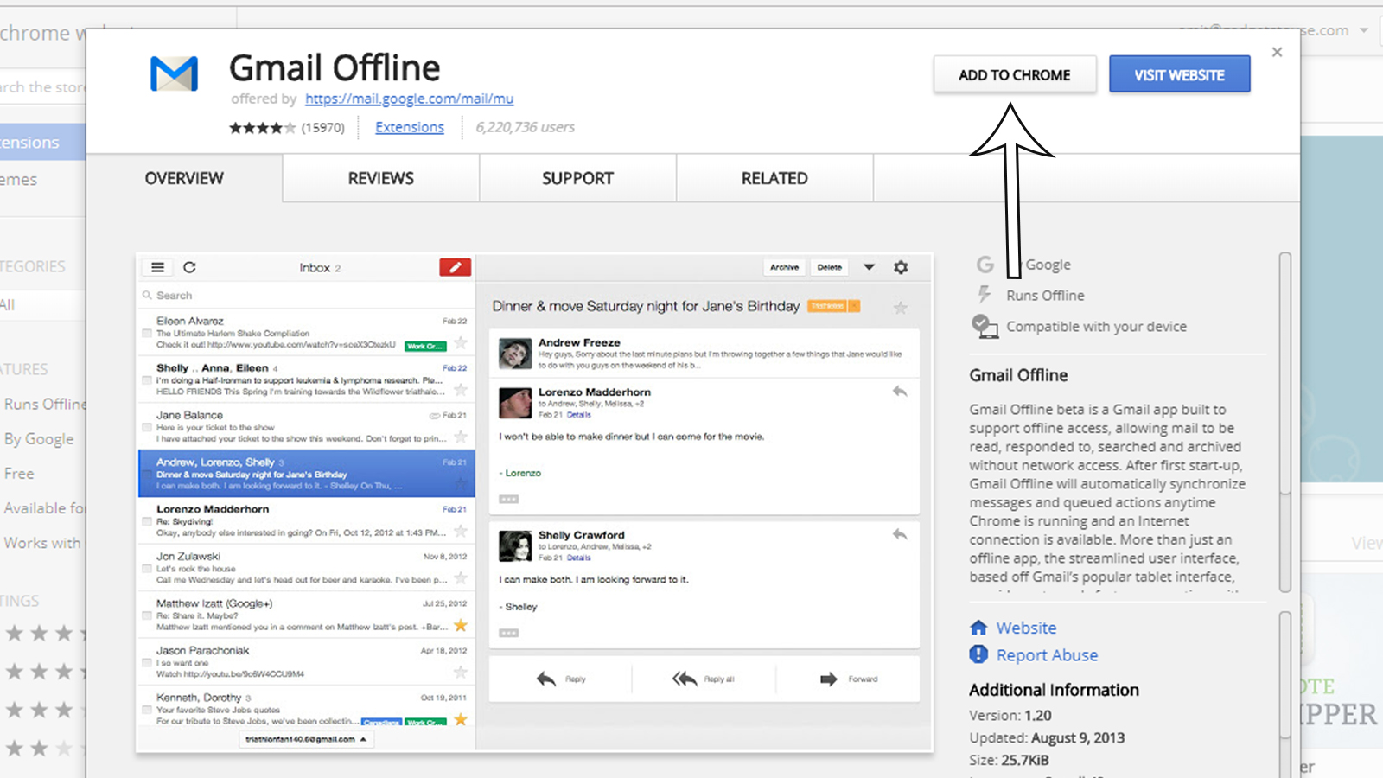Open the dropdown arrow next to Delete
The image size is (1383, 778).
pos(869,267)
